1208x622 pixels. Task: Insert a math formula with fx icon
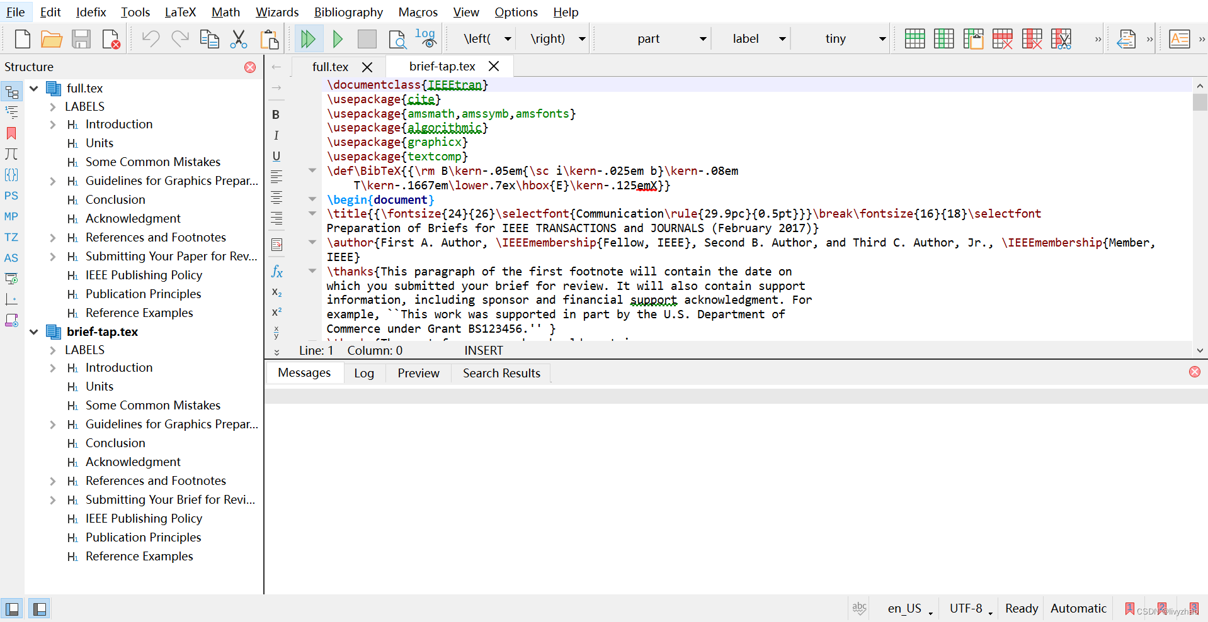pos(277,272)
